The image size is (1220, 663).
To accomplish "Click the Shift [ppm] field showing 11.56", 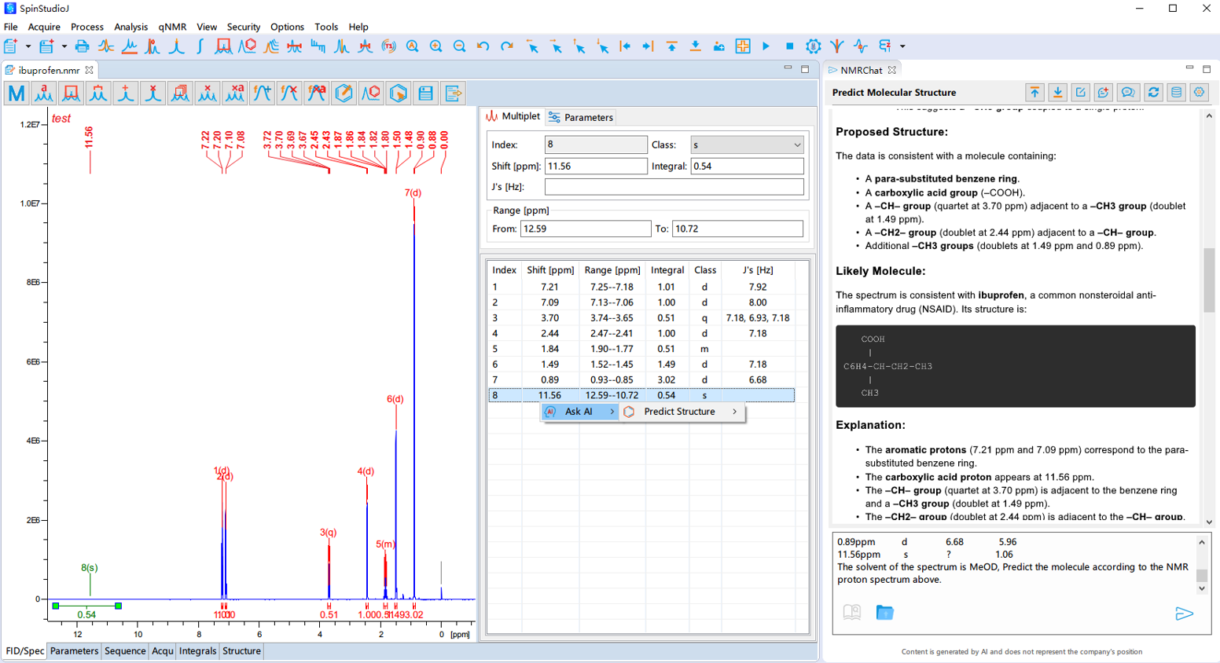I will point(596,166).
